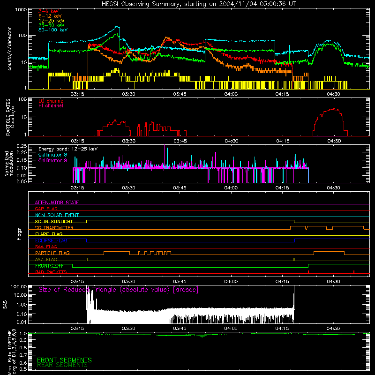Click the SAA FLAG label
The width and height of the screenshot is (375, 375).
[46, 247]
